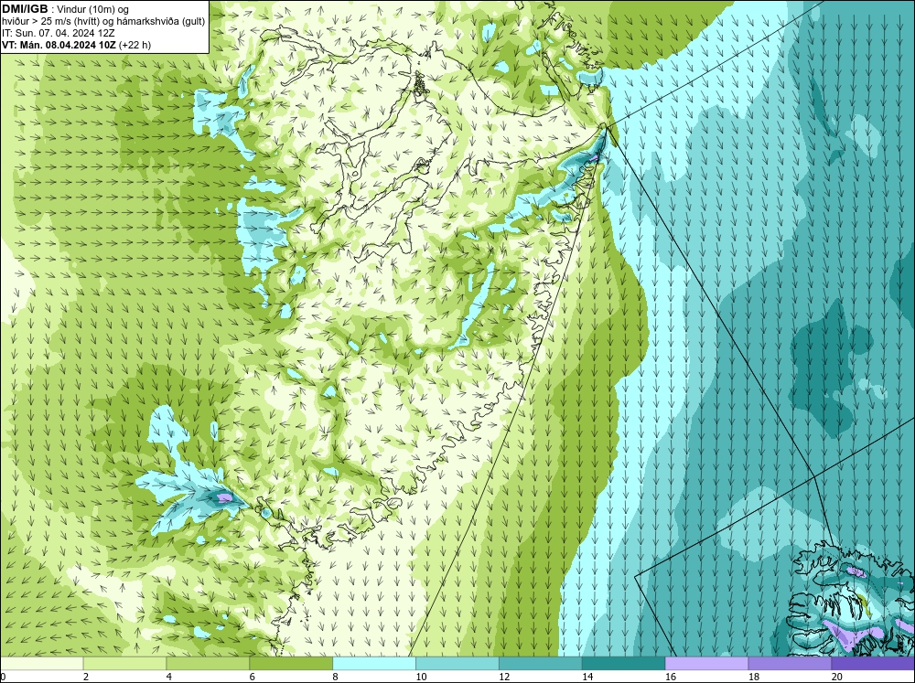
Task: Click the "IT: Sun. 07. 04. 2024 12Z" line
Action: [x=59, y=33]
